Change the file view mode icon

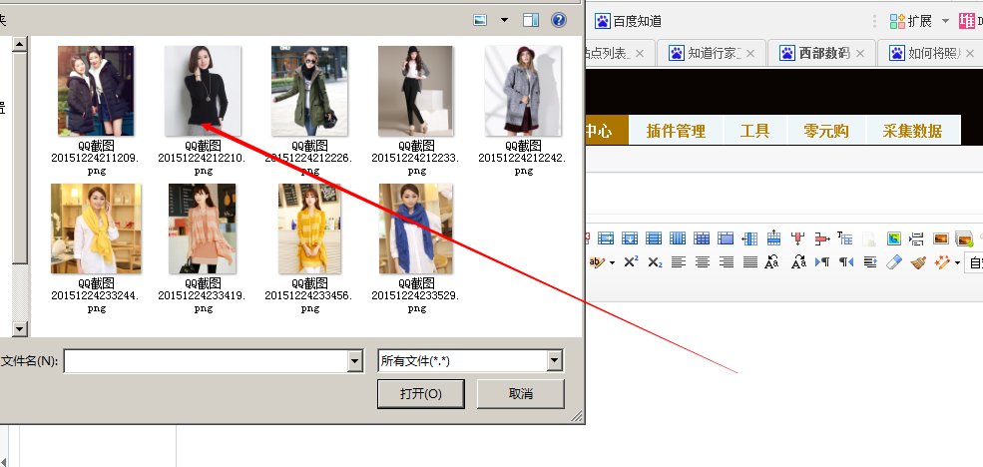(x=480, y=20)
